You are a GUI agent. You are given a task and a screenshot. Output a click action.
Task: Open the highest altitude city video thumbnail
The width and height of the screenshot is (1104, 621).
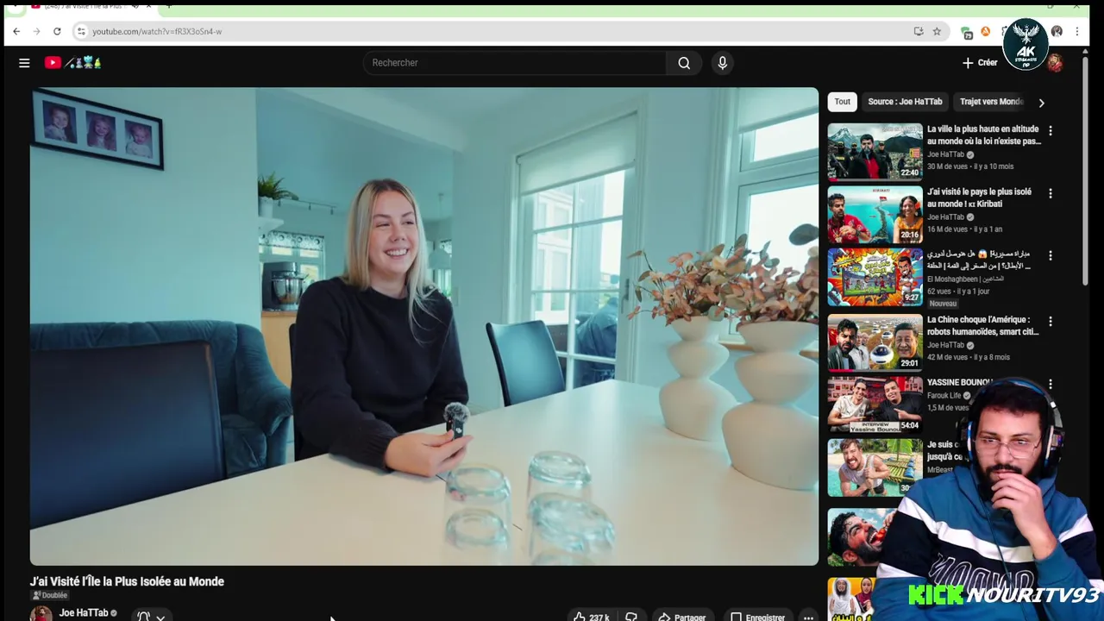point(875,151)
